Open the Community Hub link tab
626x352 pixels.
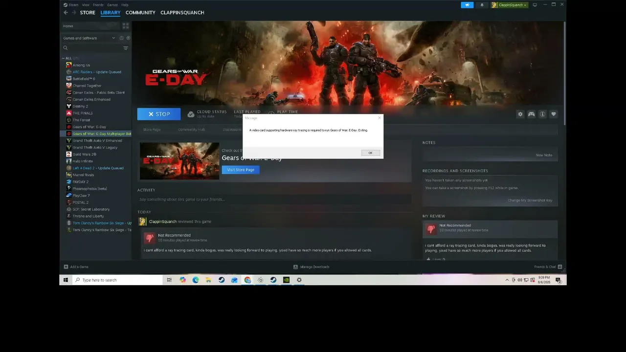[192, 130]
